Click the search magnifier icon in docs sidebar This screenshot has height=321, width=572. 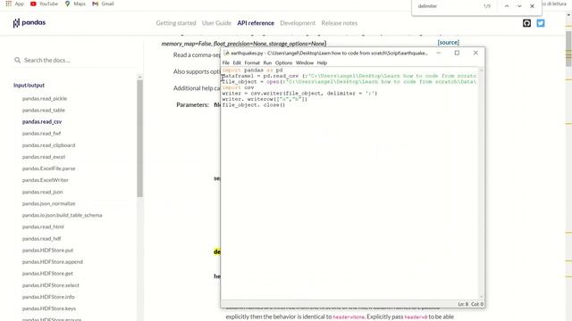[18, 60]
